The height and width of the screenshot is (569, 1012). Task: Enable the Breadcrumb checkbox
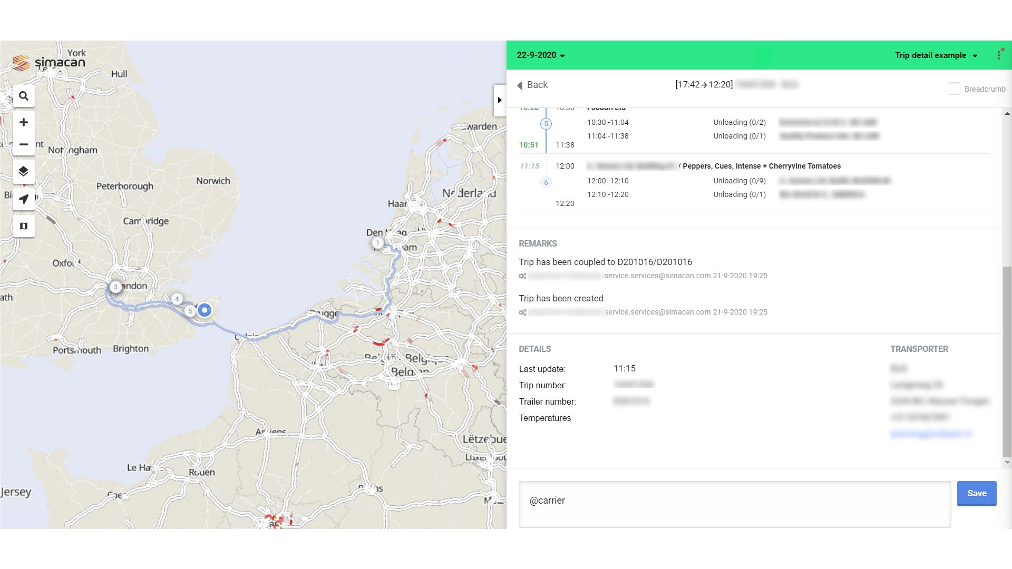coord(953,89)
